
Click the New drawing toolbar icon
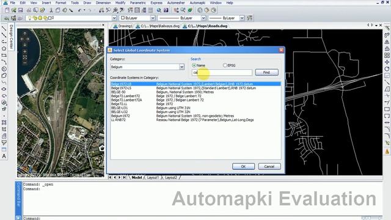(x=7, y=10)
